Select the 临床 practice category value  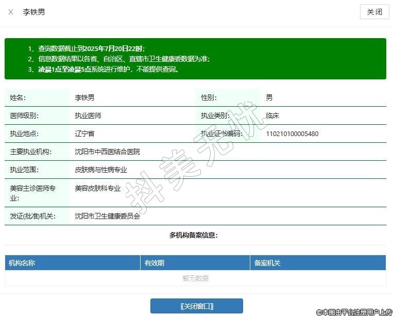pyautogui.click(x=272, y=116)
